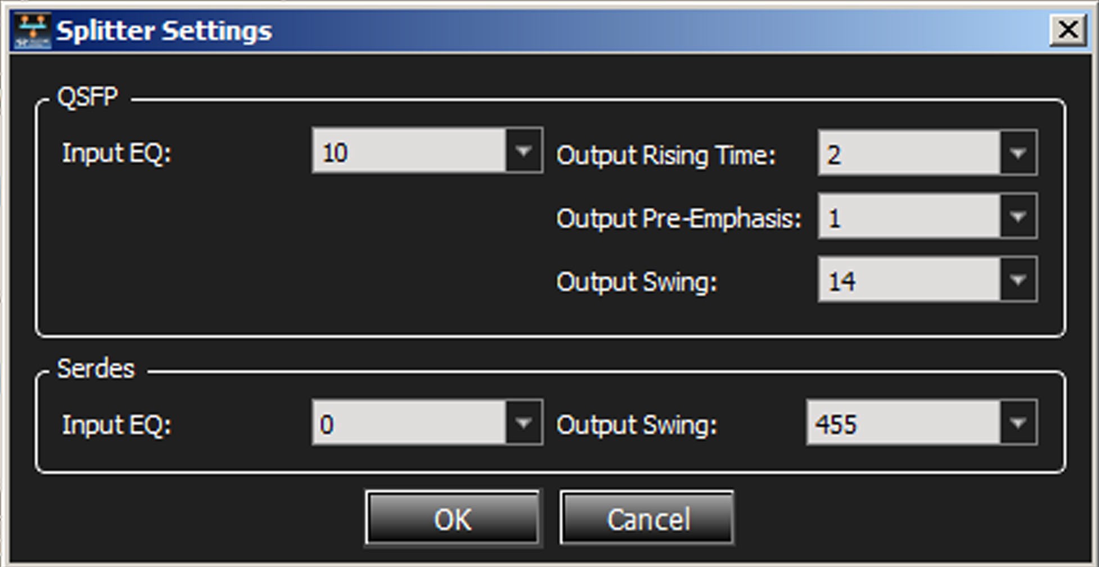Click the Output Pre-Emphasis label text
Viewport: 1099px width, 567px height.
(x=679, y=218)
